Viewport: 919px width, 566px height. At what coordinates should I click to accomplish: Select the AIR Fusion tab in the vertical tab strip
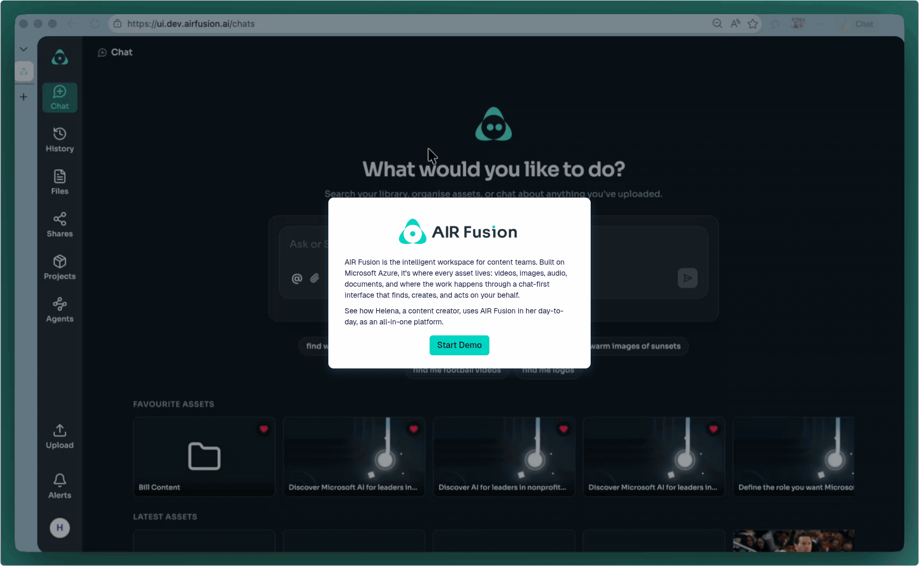24,71
